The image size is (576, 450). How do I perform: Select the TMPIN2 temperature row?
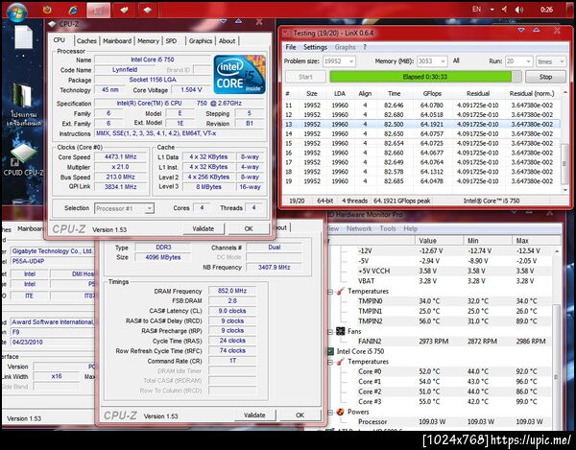(x=441, y=321)
